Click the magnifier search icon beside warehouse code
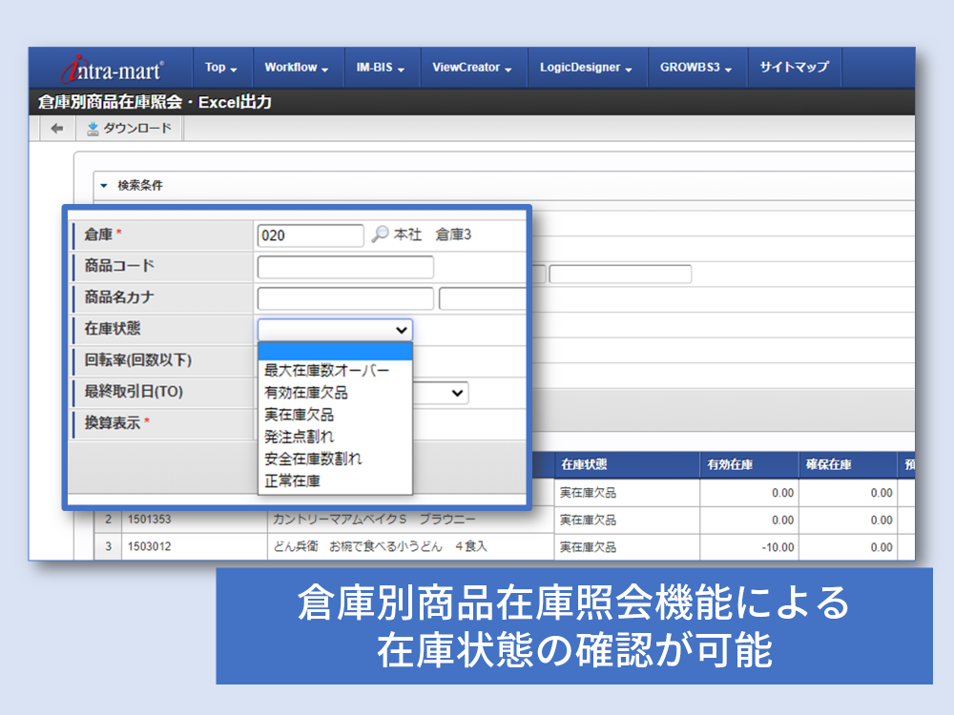The image size is (954, 715). tap(380, 235)
